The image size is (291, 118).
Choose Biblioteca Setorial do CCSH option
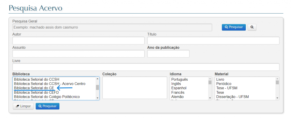pyautogui.click(x=36, y=80)
